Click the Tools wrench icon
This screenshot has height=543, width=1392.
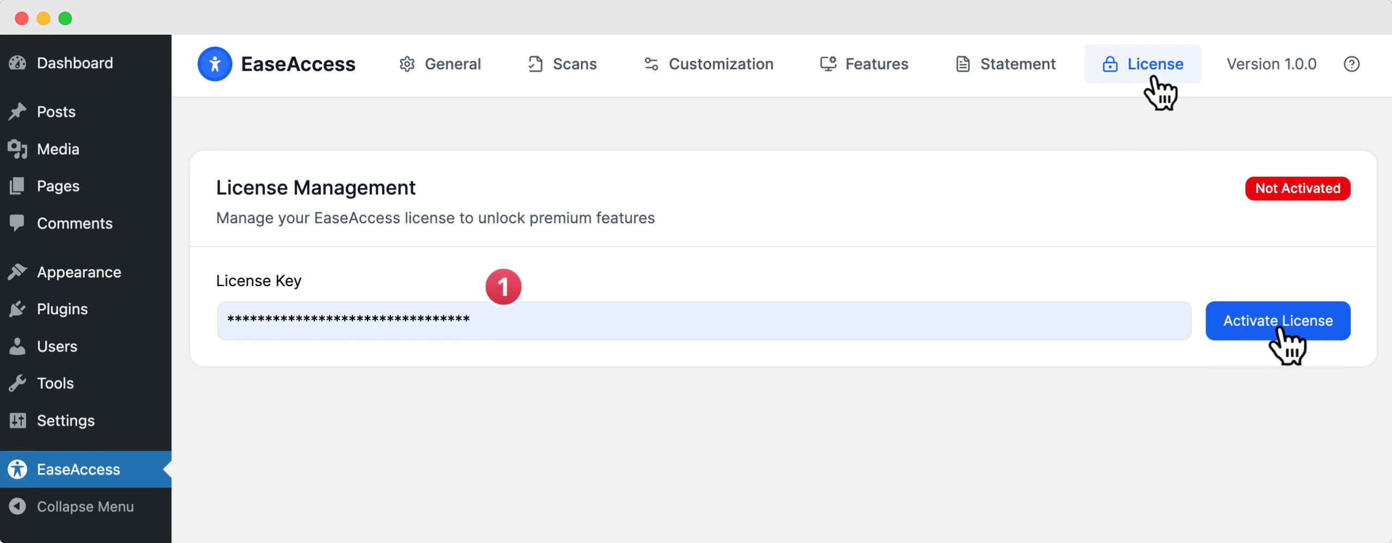17,383
